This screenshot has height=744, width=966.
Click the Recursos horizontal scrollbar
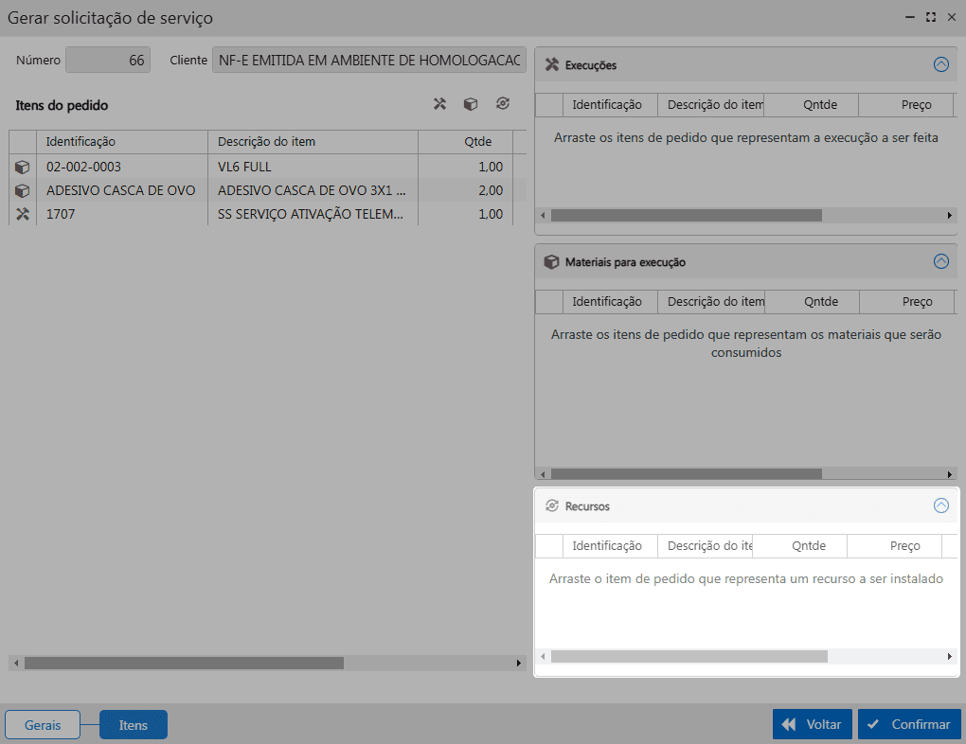click(689, 656)
